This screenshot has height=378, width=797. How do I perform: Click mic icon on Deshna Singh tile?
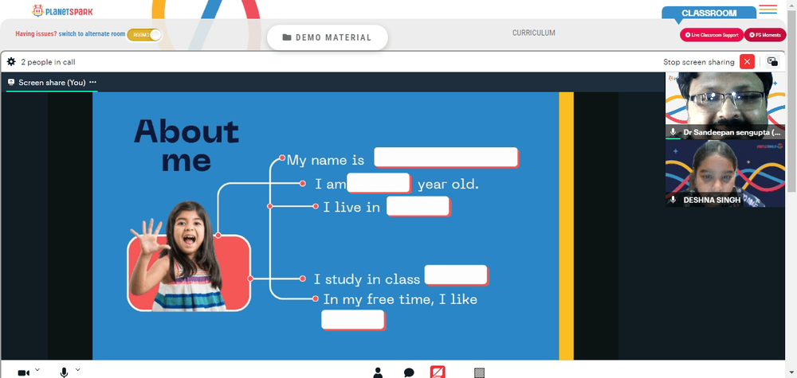pyautogui.click(x=673, y=200)
